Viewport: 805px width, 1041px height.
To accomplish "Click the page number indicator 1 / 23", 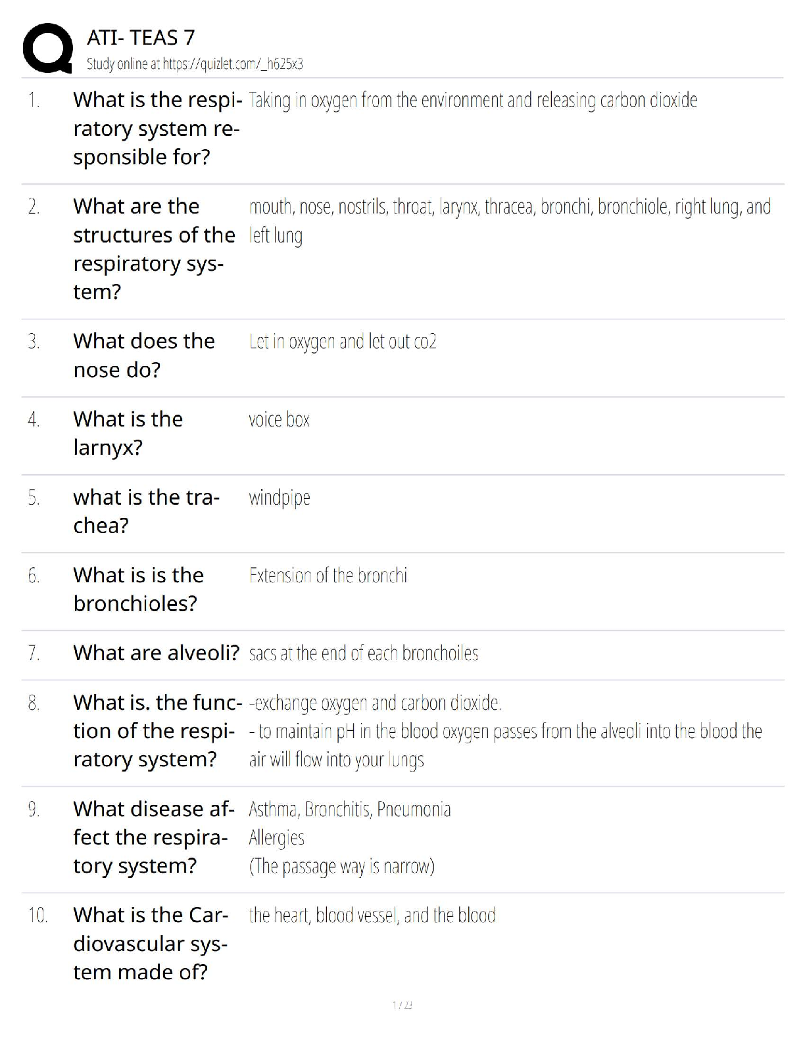I will click(402, 1005).
